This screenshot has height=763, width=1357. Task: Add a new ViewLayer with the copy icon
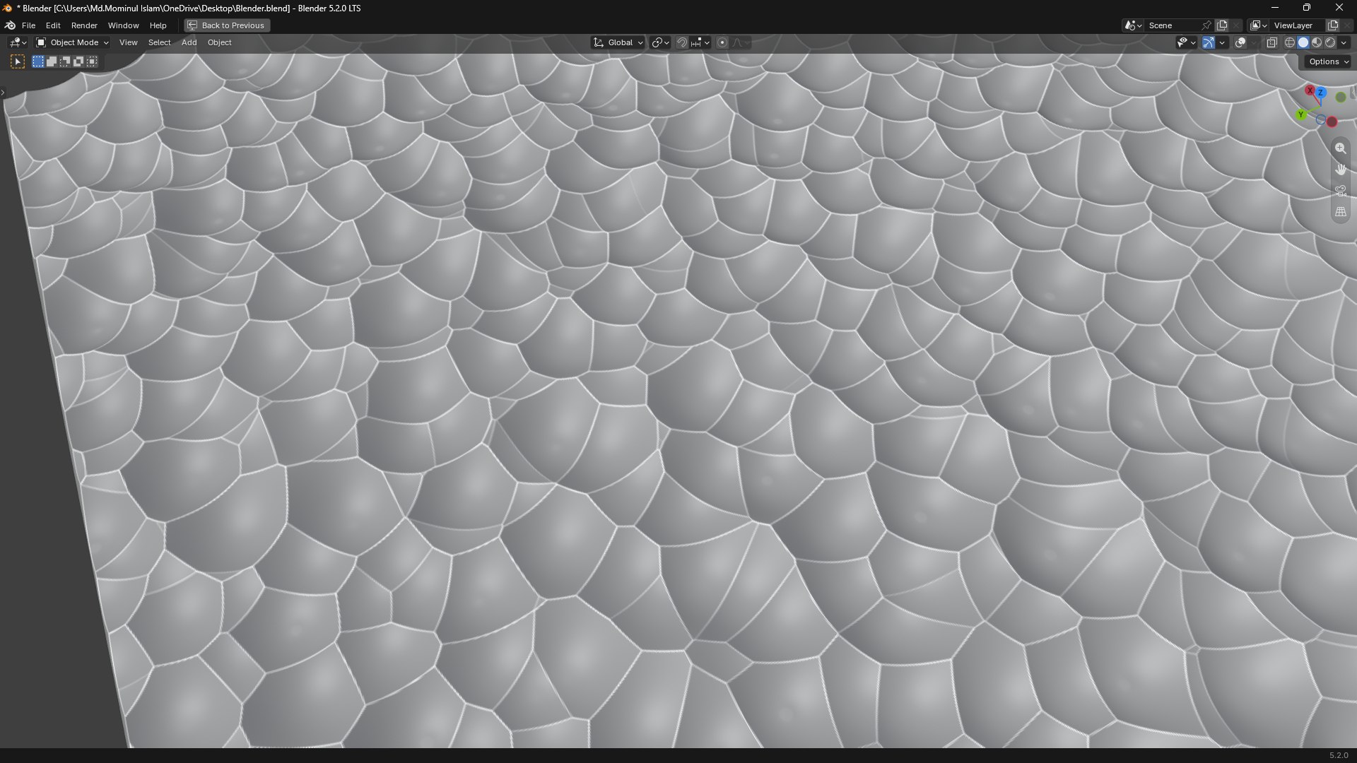pos(1333,25)
